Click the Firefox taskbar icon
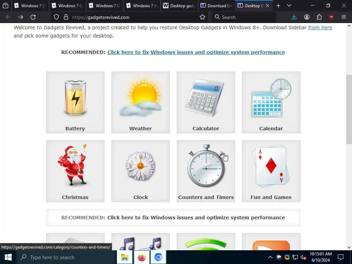 pyautogui.click(x=141, y=257)
